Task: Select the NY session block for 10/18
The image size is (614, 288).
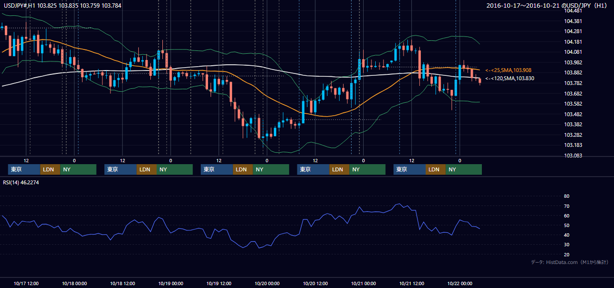Action: (175, 169)
